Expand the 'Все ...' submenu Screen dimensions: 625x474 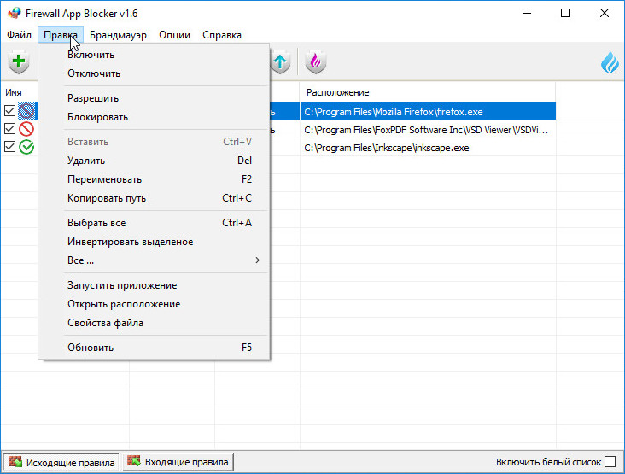pos(155,260)
